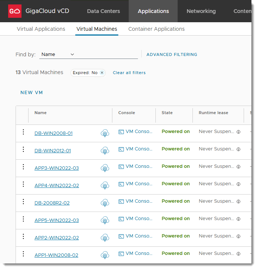Viewport: 257px width, 269px height.
Task: Open three-dot menu for APP4-WIN2022-02
Action: coord(23,184)
